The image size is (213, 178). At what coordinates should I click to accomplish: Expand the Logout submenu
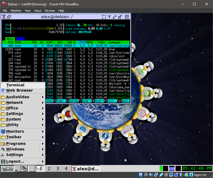pos(42,161)
